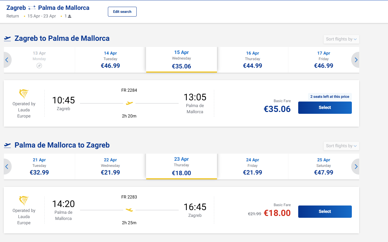Image resolution: width=388 pixels, height=242 pixels.
Task: Click the Edit search button
Action: point(122,12)
